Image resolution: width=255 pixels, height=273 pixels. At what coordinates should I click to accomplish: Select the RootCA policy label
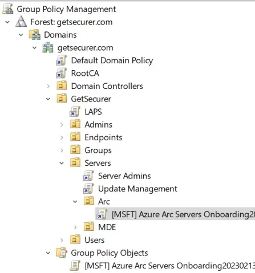(x=85, y=74)
